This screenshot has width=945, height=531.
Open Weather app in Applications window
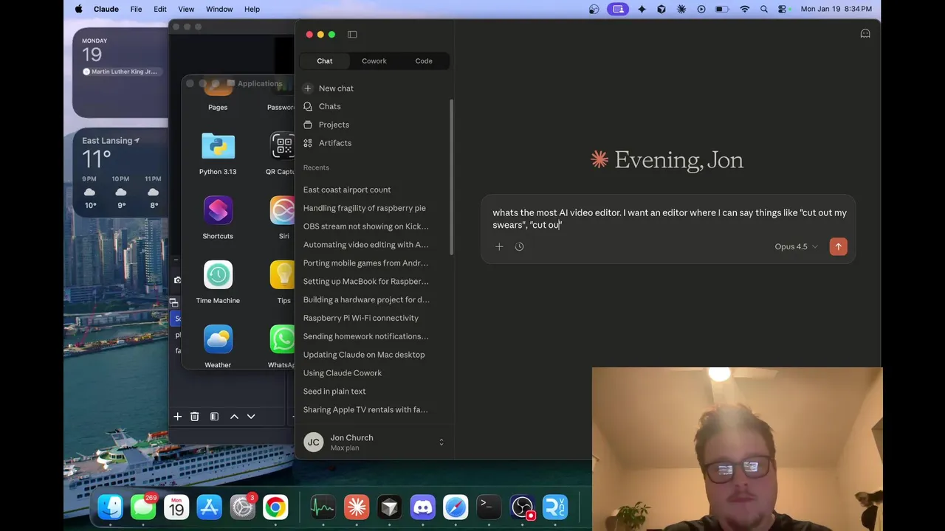[218, 346]
